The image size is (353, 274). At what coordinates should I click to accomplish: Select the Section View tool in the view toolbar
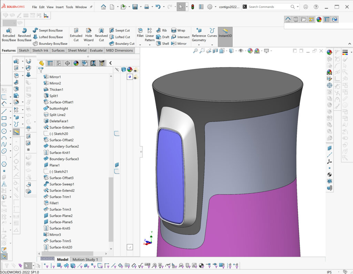point(215,51)
